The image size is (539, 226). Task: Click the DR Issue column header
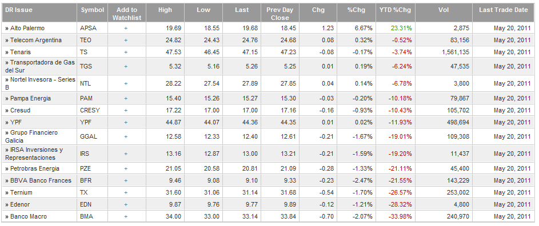[x=19, y=10]
